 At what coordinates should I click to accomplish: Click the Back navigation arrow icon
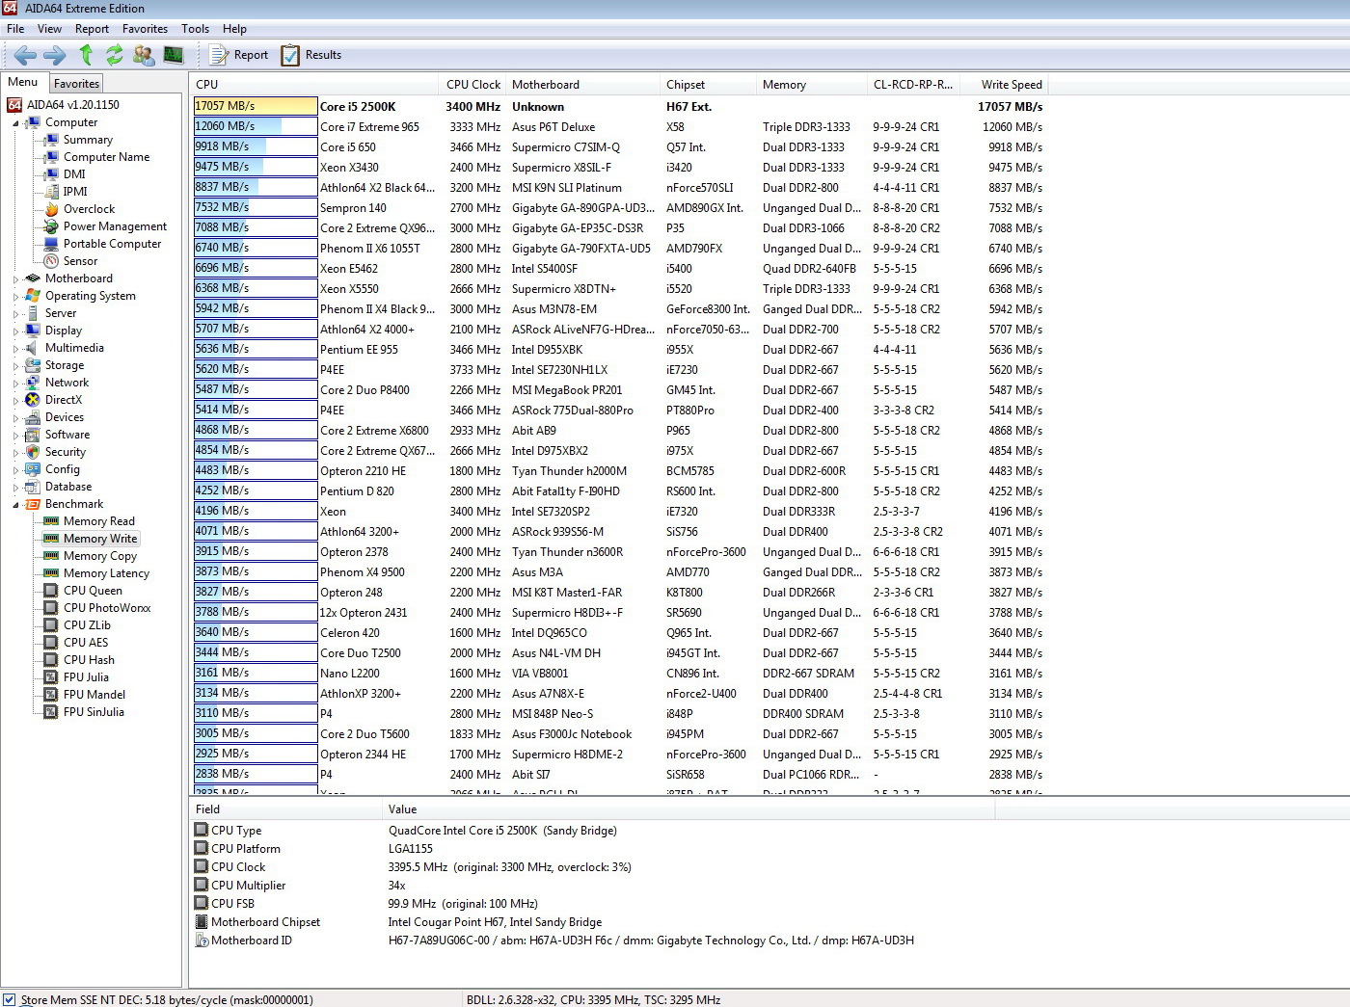(25, 55)
